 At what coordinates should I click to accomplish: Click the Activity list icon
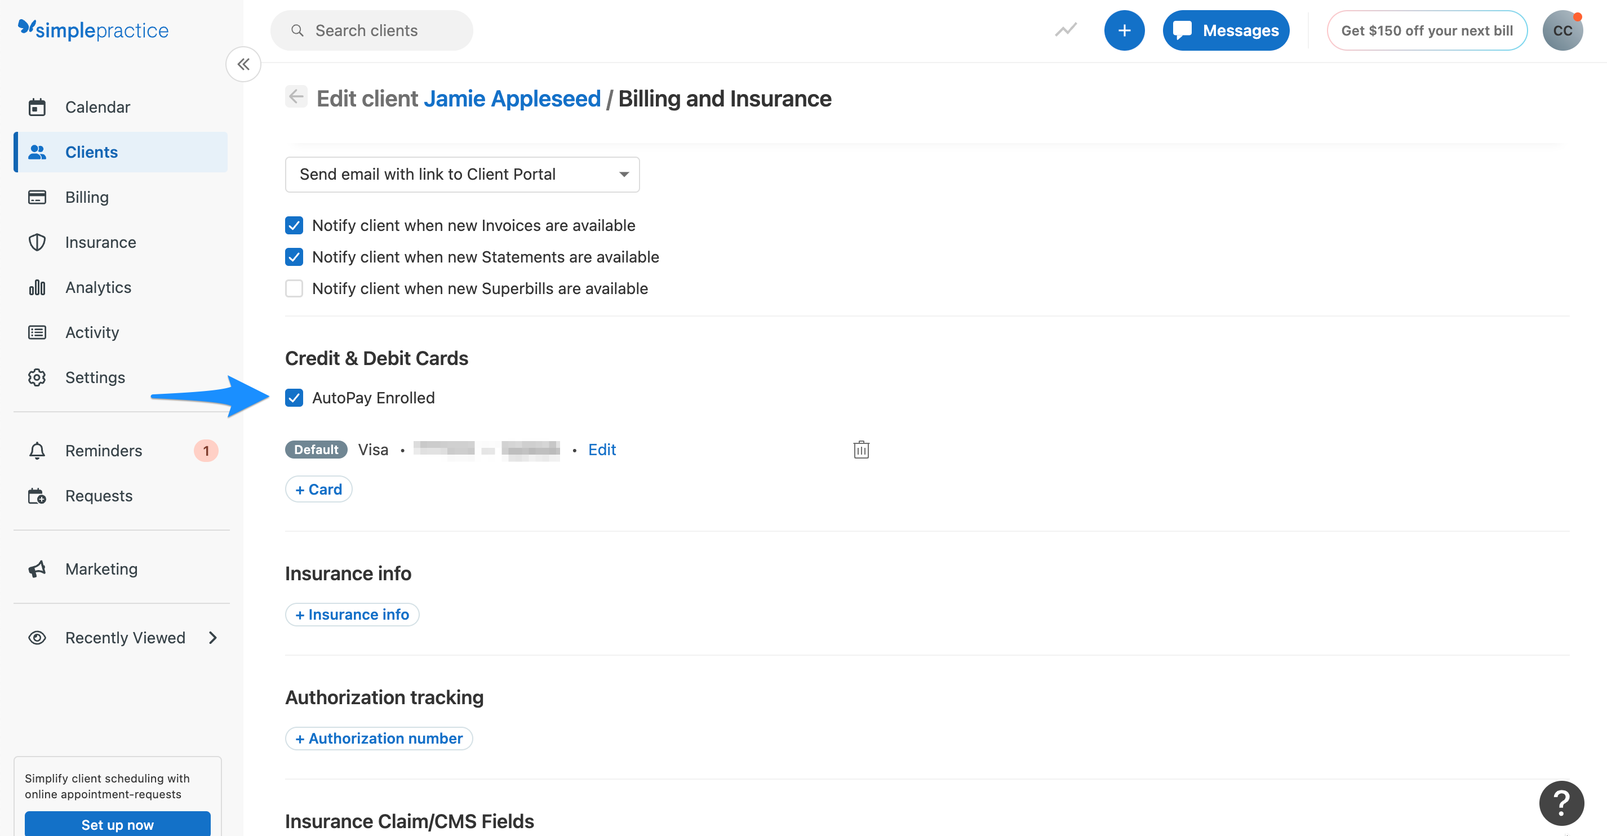[x=37, y=332]
